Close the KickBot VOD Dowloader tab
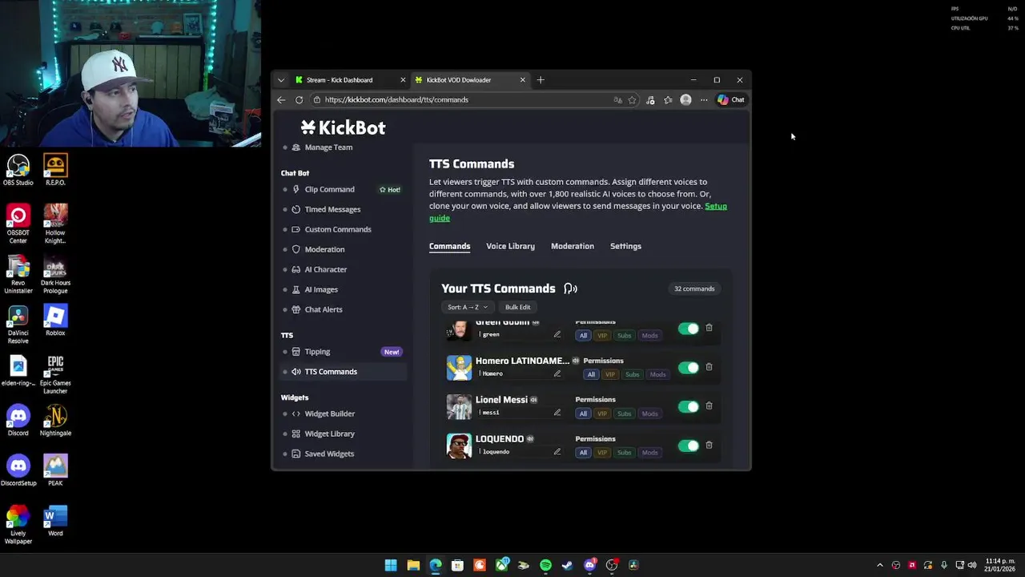This screenshot has width=1025, height=577. [523, 80]
